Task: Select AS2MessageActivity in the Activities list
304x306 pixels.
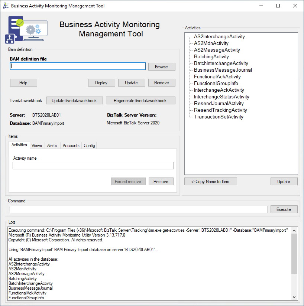Action: (217, 50)
